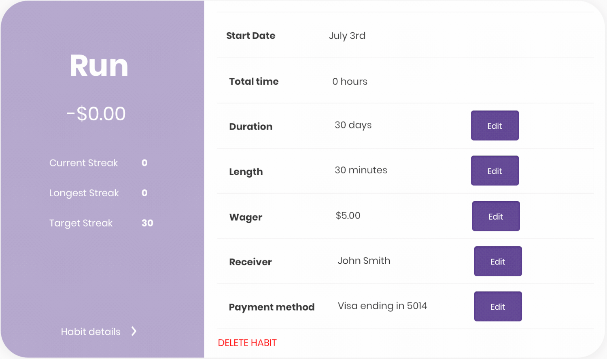Edit the Payment method Visa card

tap(498, 307)
